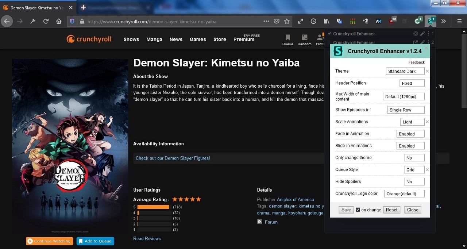Go to the Firefox home page
The height and width of the screenshot is (249, 467).
coord(59,22)
